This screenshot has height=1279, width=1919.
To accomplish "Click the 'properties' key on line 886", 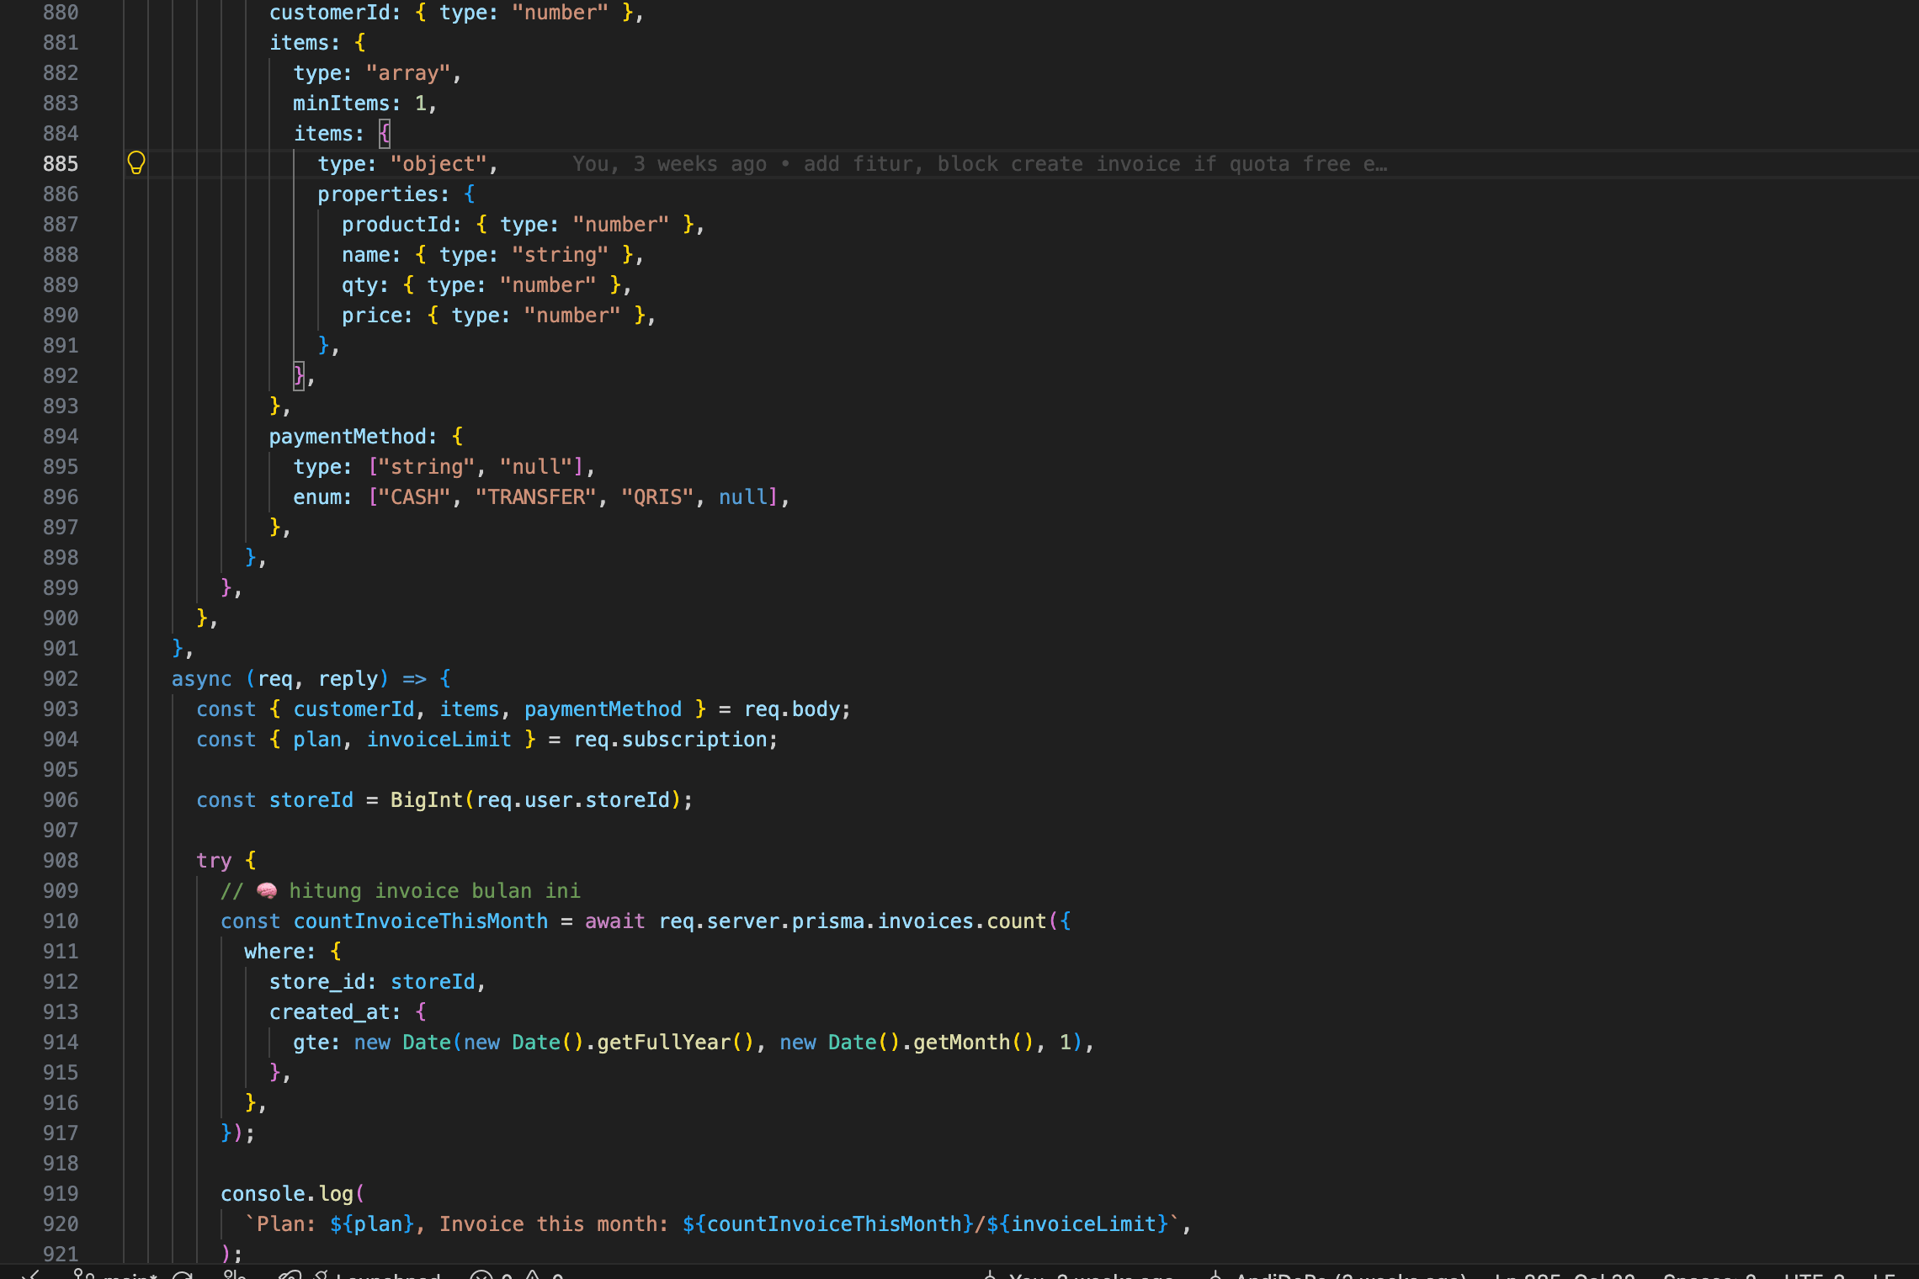I will tap(378, 194).
